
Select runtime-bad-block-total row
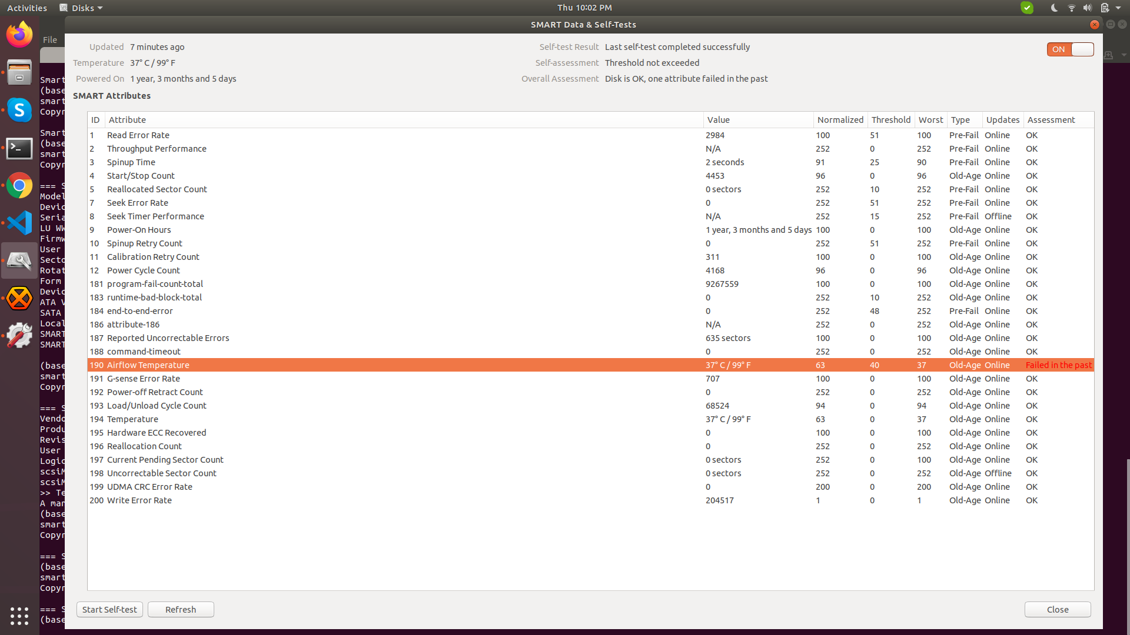click(591, 298)
